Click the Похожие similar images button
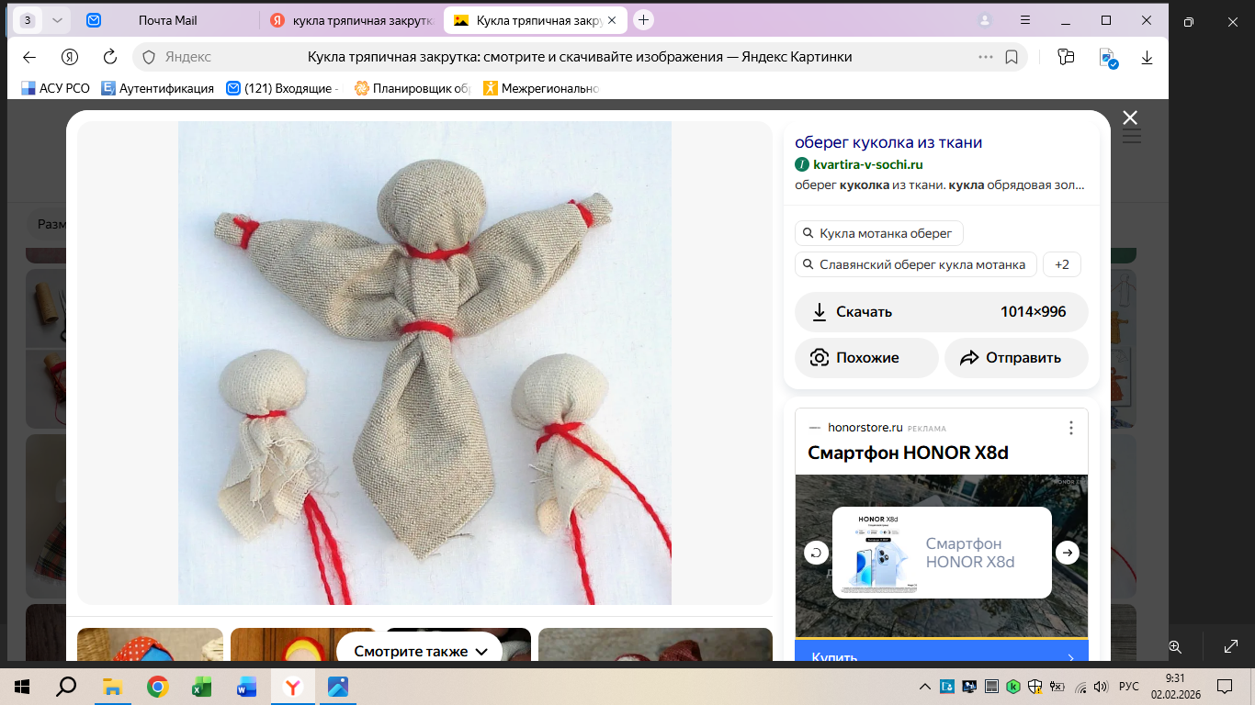This screenshot has width=1255, height=705. [866, 358]
